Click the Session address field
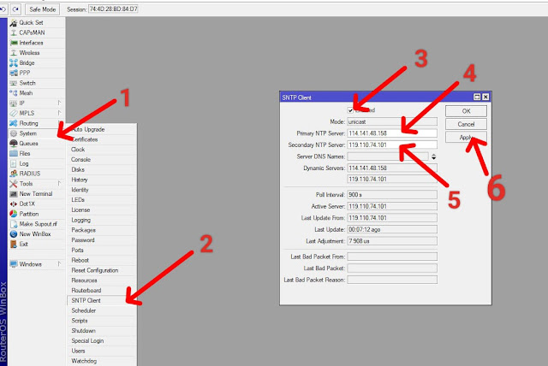The width and height of the screenshot is (548, 366). 113,9
